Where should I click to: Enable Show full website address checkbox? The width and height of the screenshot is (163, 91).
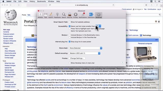click(70, 22)
